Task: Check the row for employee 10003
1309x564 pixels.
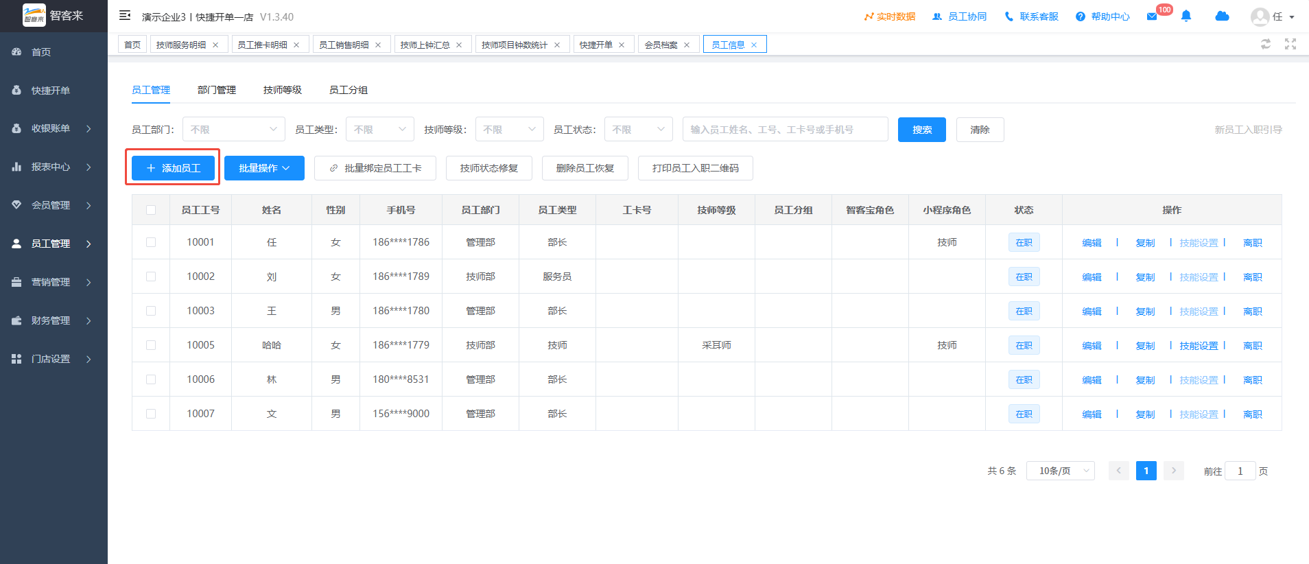Action: coord(151,311)
